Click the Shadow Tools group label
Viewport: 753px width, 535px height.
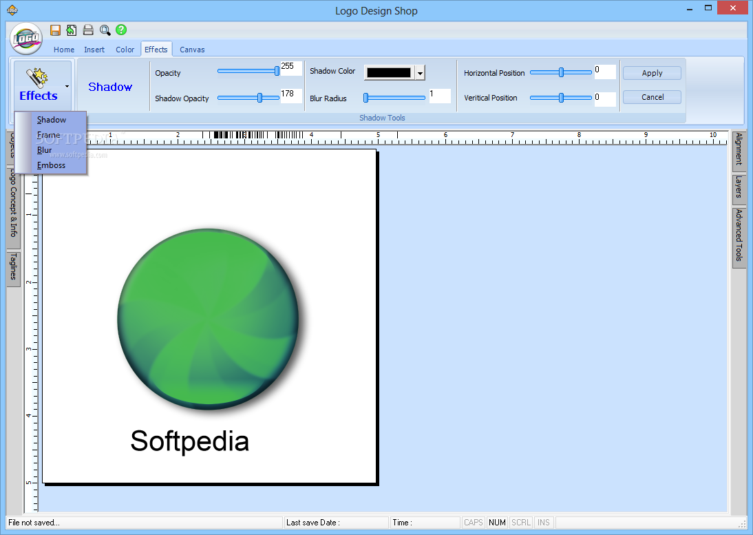tap(382, 118)
